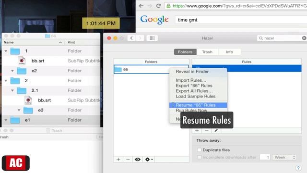Select folder e1 icon in Finder
The image size is (307, 173).
15,120
